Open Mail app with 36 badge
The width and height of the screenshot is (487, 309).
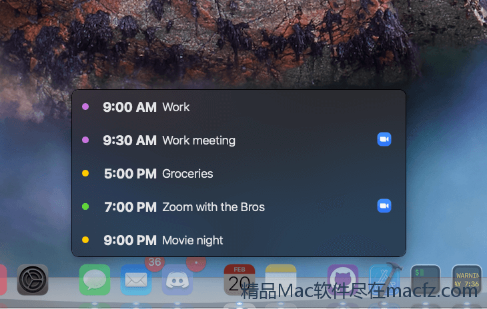point(136,280)
